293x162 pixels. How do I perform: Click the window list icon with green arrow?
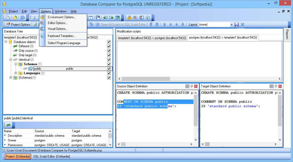pyautogui.click(x=117, y=18)
